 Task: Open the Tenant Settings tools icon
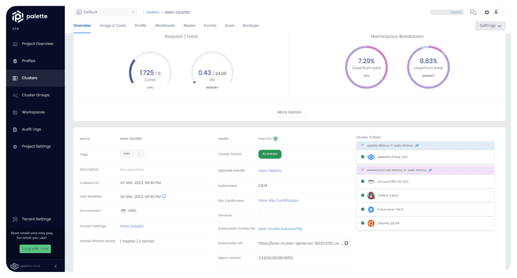tap(15, 219)
